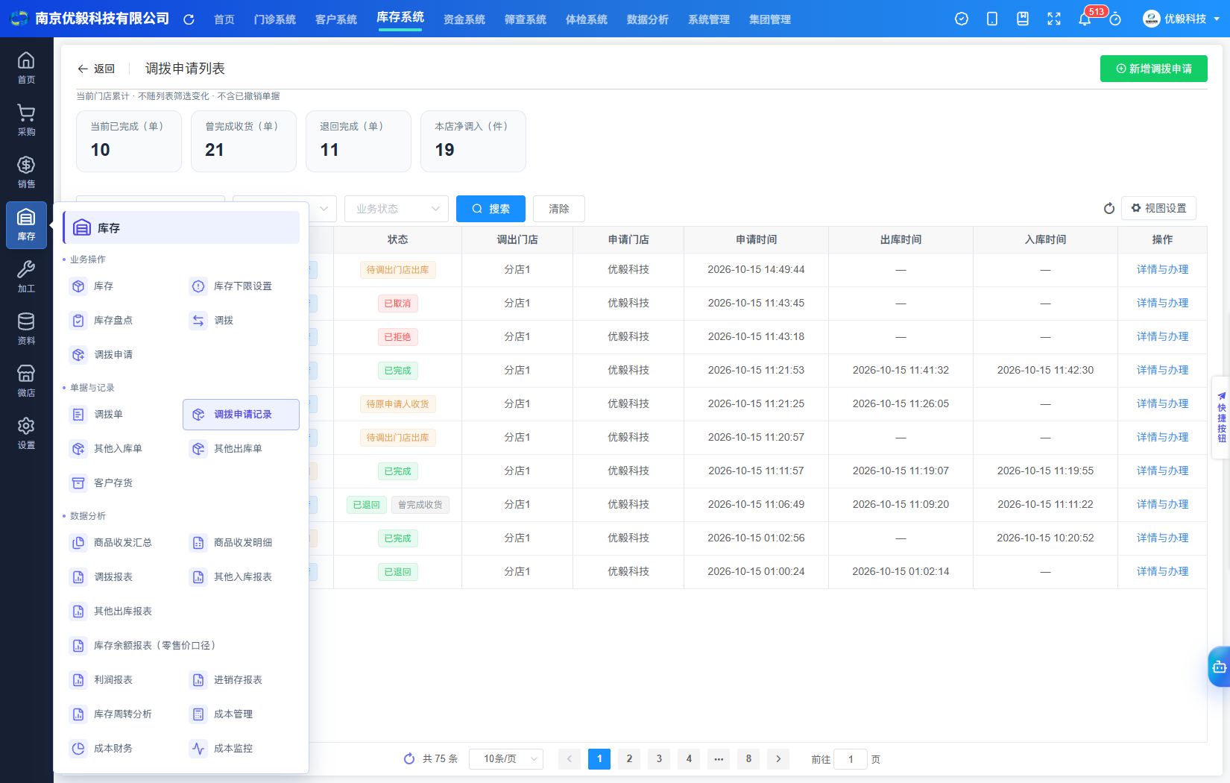The image size is (1230, 783).
Task: Open the 优毅科技 user account dropdown
Action: pyautogui.click(x=1182, y=19)
